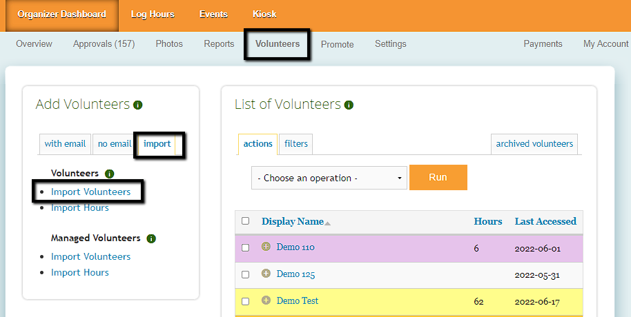The width and height of the screenshot is (631, 317).
Task: Click info icon next to Volunteers subheading
Action: click(x=110, y=174)
